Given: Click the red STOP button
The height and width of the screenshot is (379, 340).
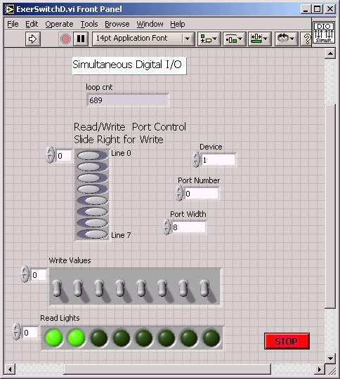Looking at the screenshot, I should (x=287, y=341).
